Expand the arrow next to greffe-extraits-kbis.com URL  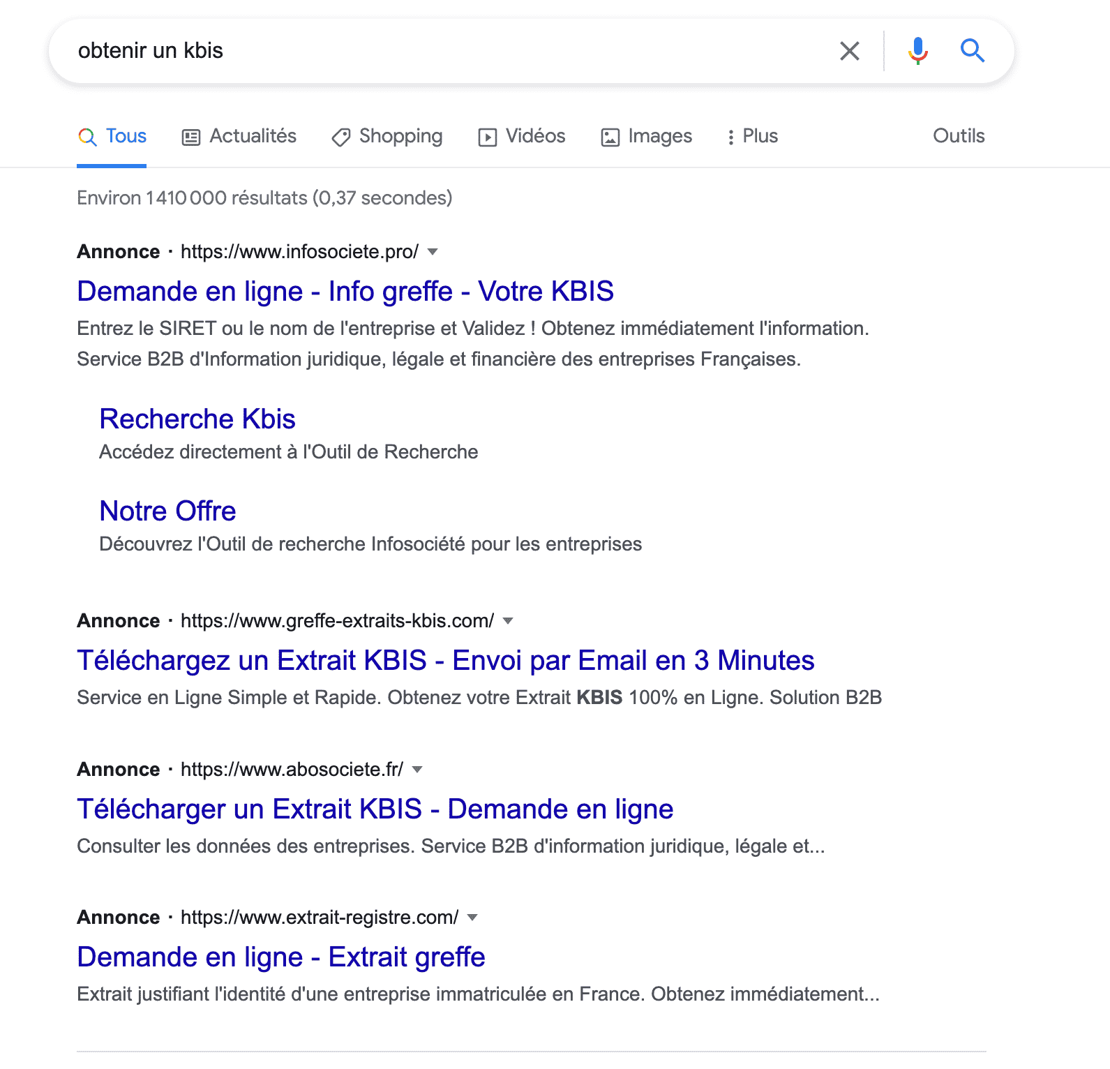click(508, 621)
